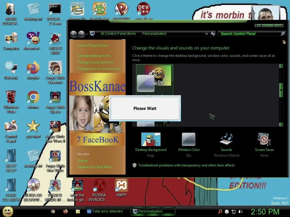The width and height of the screenshot is (290, 217).
Task: Select the Network desktop icon
Action: [11, 70]
